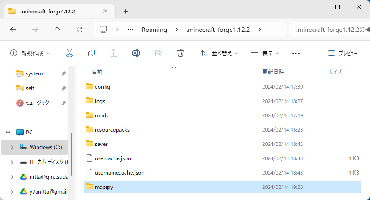Sort by 更新日時 column header
Screen dimensions: 370x200
point(273,72)
